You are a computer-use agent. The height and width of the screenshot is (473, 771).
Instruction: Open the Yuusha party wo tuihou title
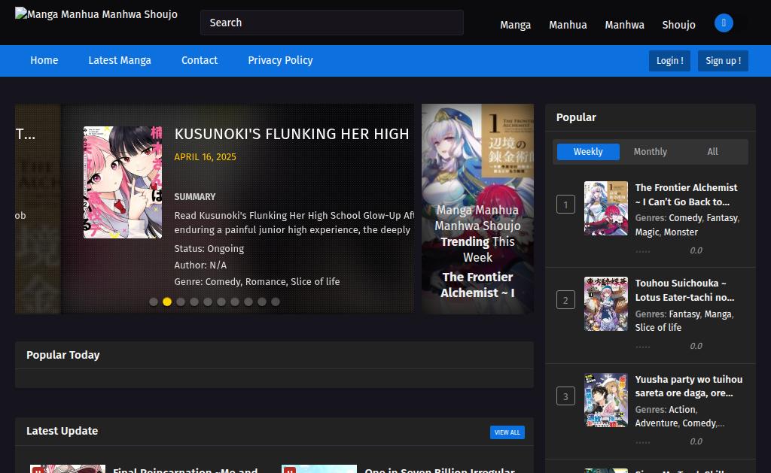click(x=688, y=386)
